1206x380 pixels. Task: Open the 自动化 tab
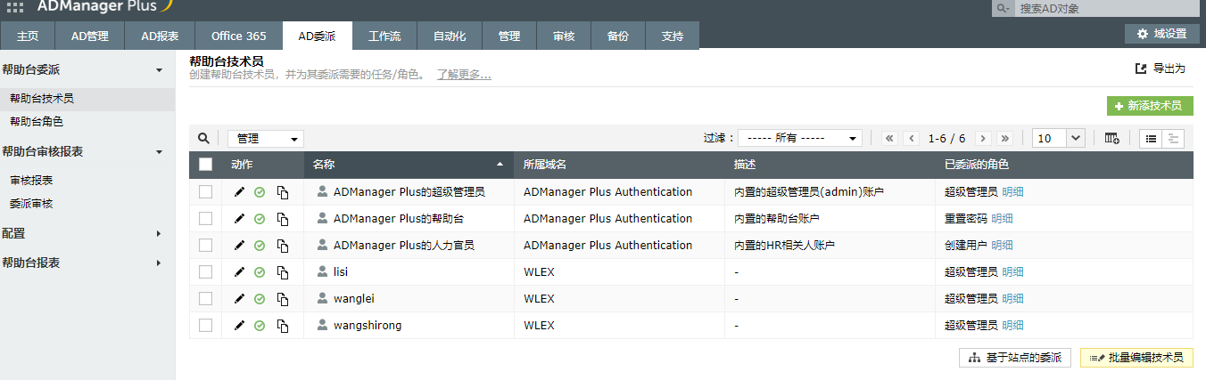(x=450, y=36)
